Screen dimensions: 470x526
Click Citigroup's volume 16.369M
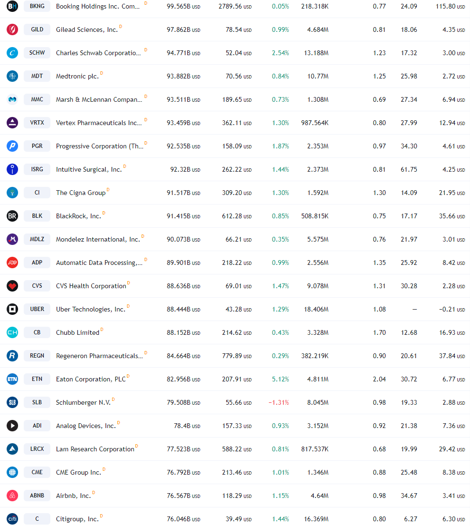[316, 519]
